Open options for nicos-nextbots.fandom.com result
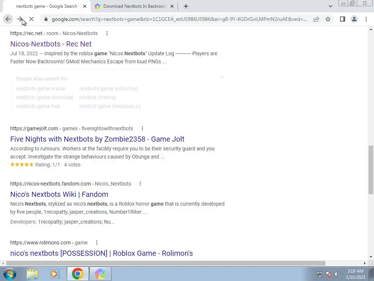 pyautogui.click(x=140, y=184)
